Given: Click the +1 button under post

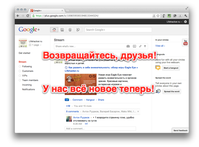Looking at the screenshot, I should click(x=67, y=100).
